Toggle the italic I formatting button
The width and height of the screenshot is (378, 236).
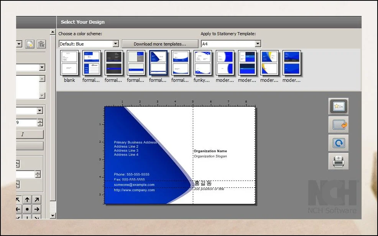(23, 134)
